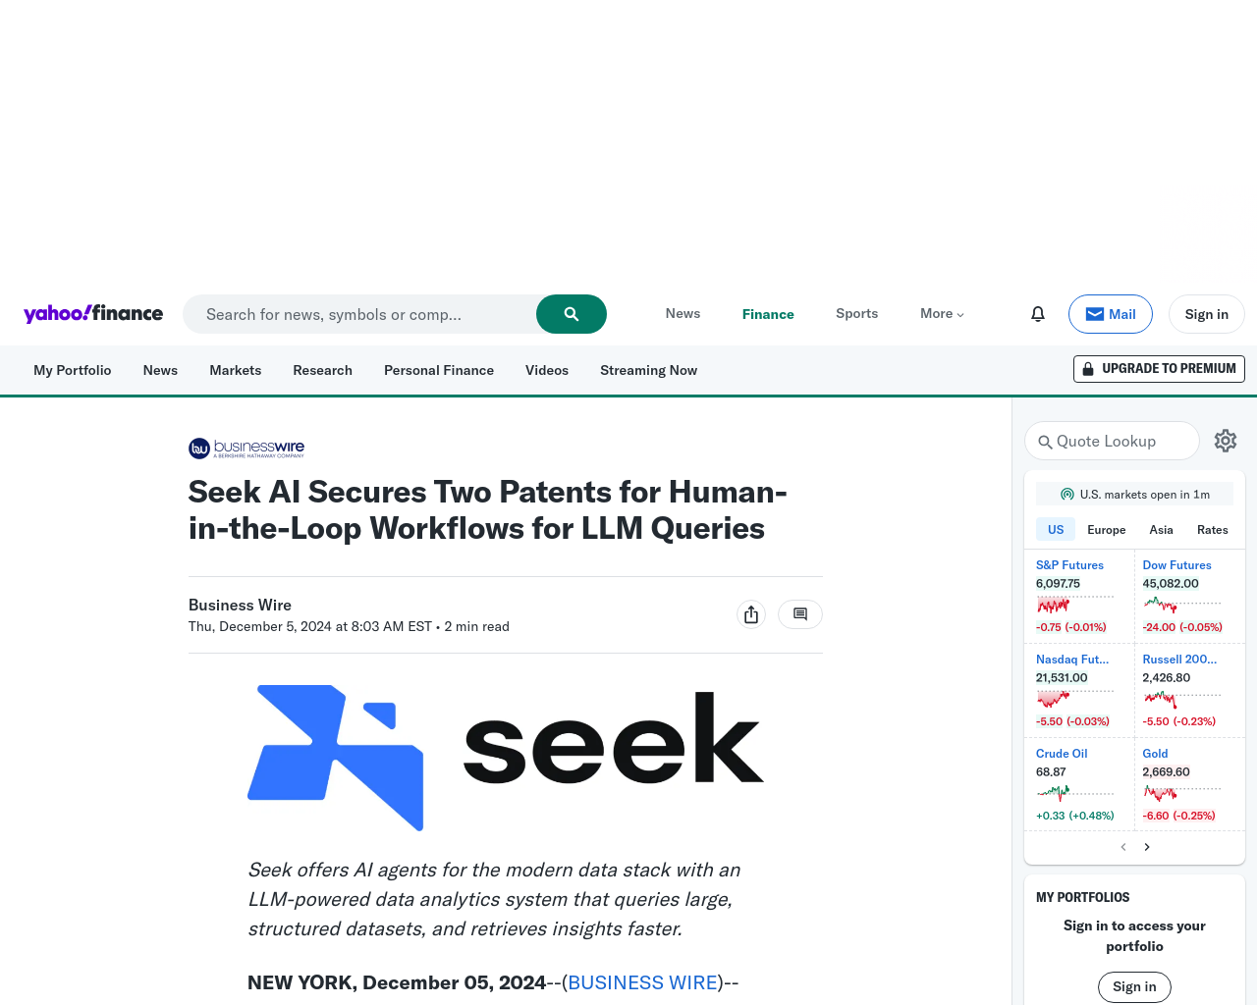Image resolution: width=1257 pixels, height=1005 pixels.
Task: Go to next markets carousel page
Action: pos(1147,847)
